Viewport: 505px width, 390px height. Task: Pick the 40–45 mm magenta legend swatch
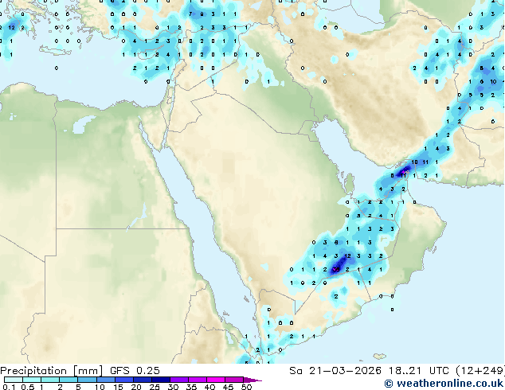tap(216, 380)
